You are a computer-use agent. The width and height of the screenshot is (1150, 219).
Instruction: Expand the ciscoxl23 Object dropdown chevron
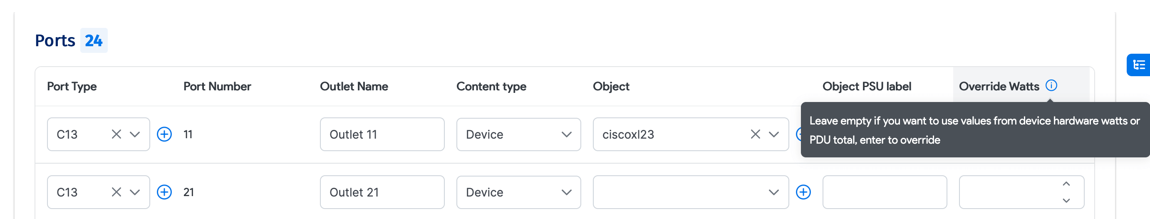773,134
